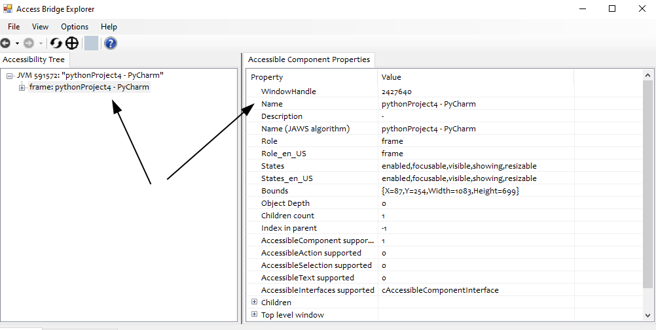This screenshot has height=330, width=656.
Task: Select the AccessibleAction supported property
Action: (x=311, y=253)
